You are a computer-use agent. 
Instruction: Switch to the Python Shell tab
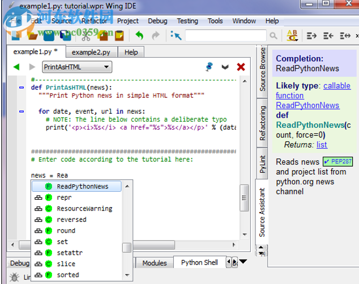pyautogui.click(x=199, y=263)
